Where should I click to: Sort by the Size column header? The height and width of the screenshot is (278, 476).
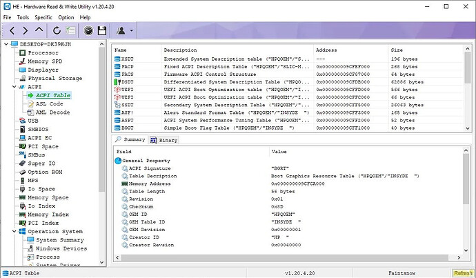coord(426,50)
